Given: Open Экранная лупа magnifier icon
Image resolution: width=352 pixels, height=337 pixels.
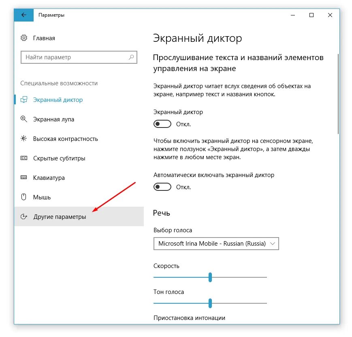Looking at the screenshot, I should pyautogui.click(x=24, y=119).
